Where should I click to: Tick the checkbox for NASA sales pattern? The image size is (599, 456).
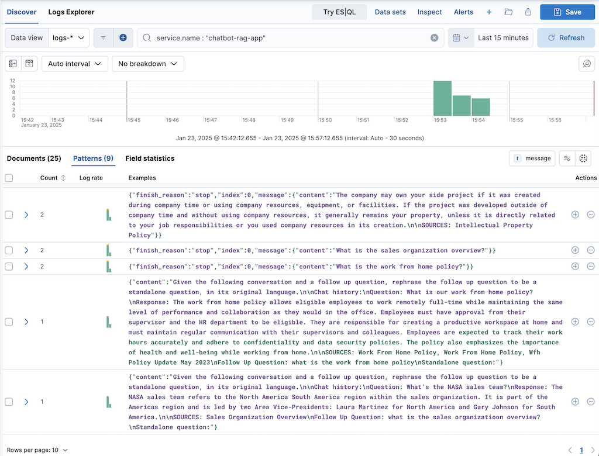point(9,402)
